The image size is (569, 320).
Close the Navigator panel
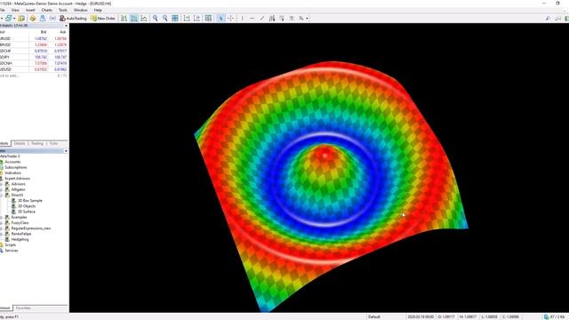click(x=66, y=151)
